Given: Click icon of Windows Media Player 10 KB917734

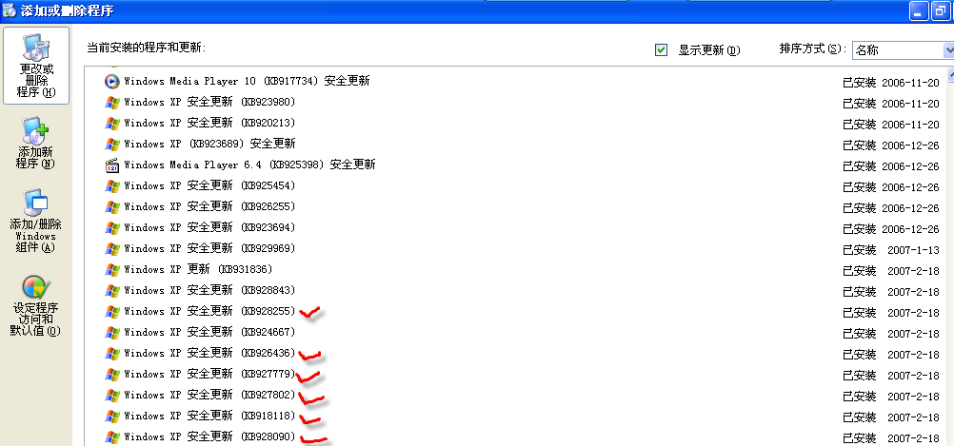Looking at the screenshot, I should click(112, 81).
